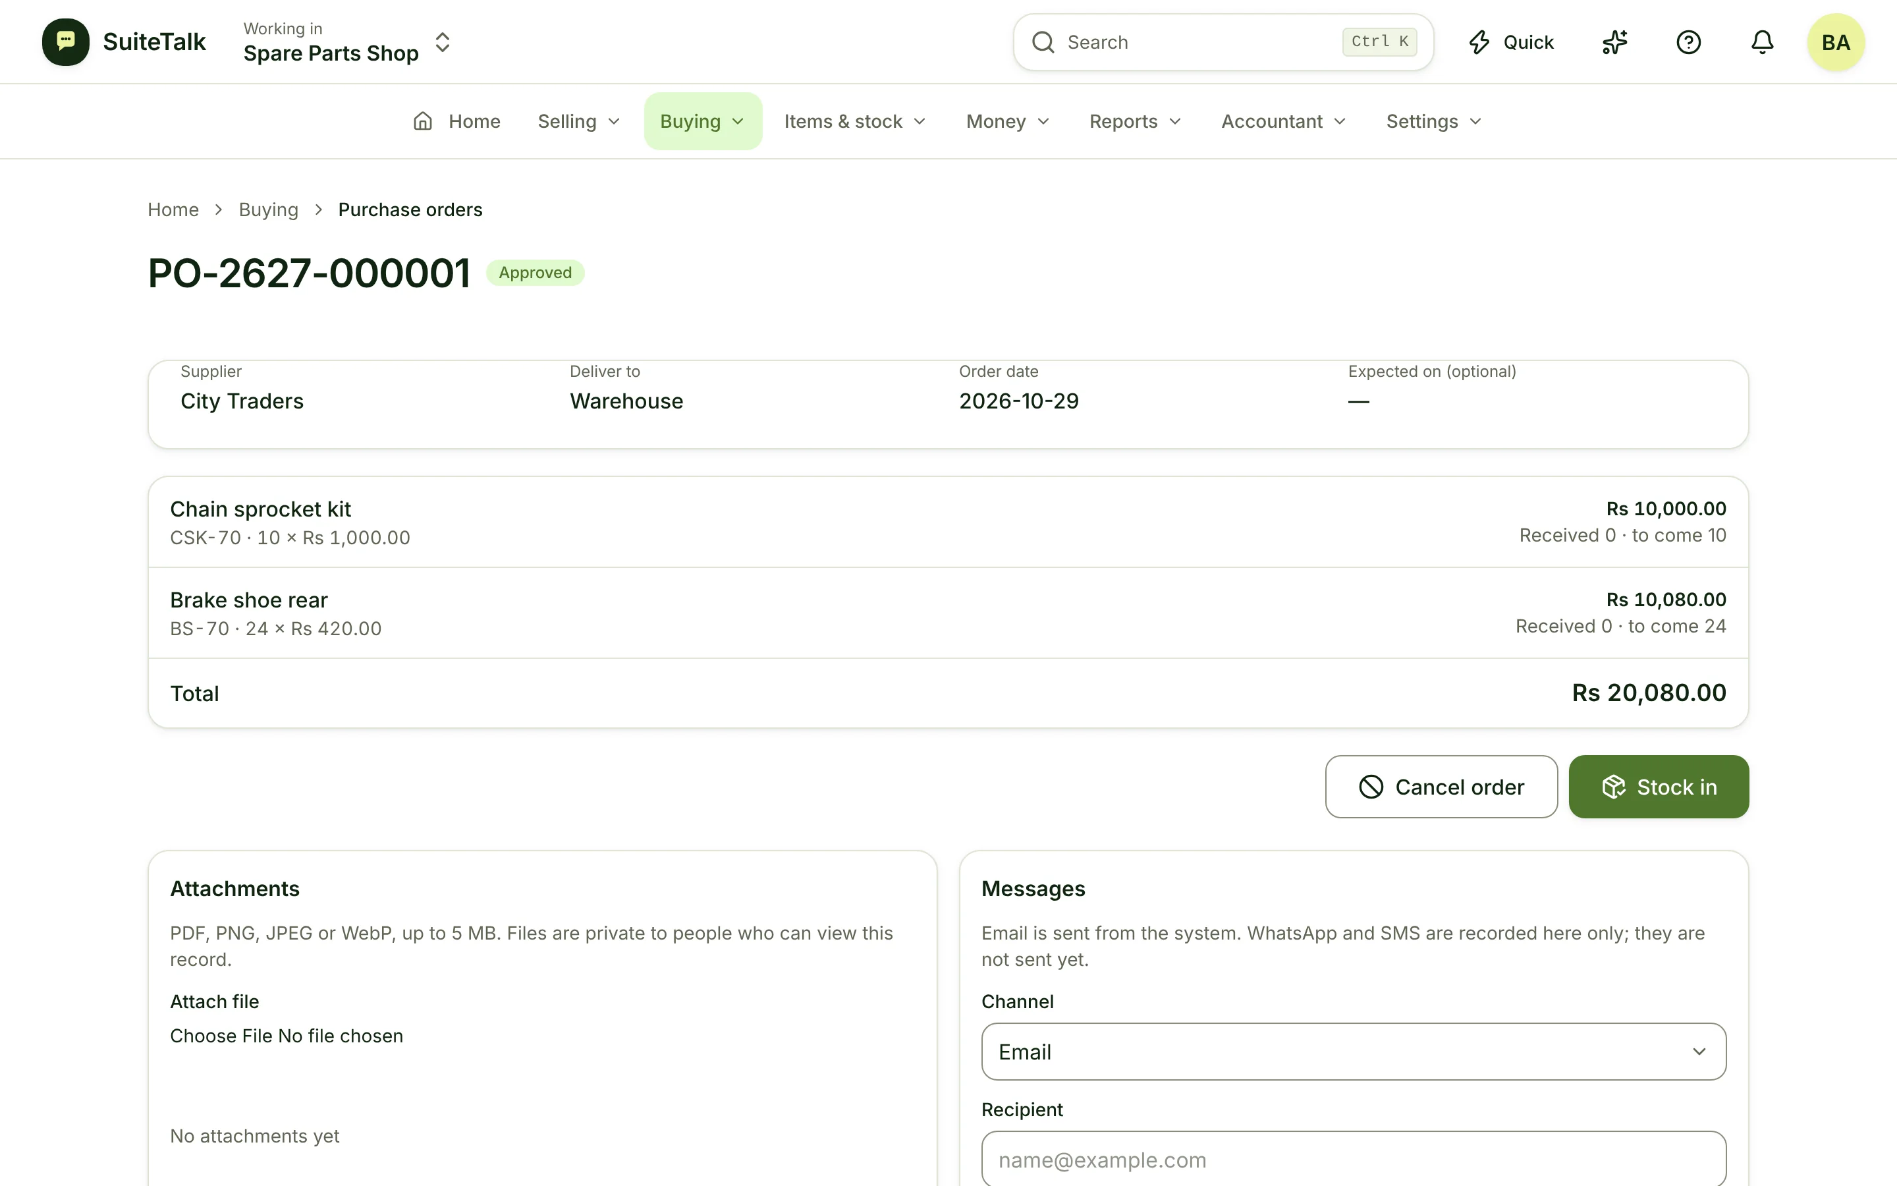Viewport: 1897px width, 1186px height.
Task: Click the Recipient email input field
Action: pyautogui.click(x=1354, y=1160)
